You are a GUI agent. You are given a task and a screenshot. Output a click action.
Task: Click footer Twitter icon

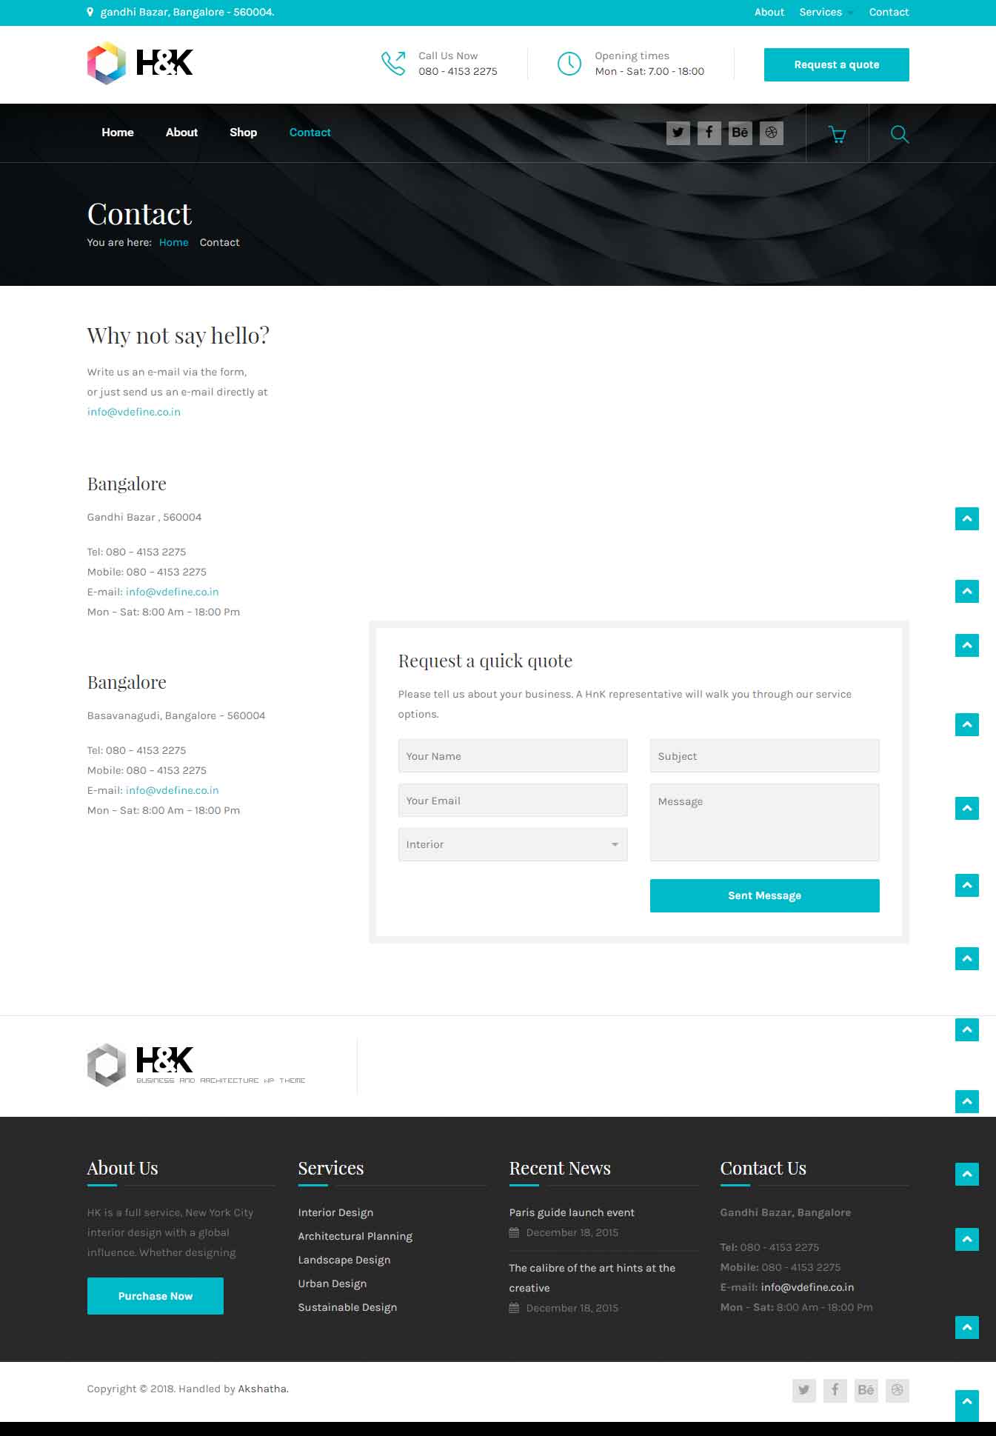[803, 1390]
